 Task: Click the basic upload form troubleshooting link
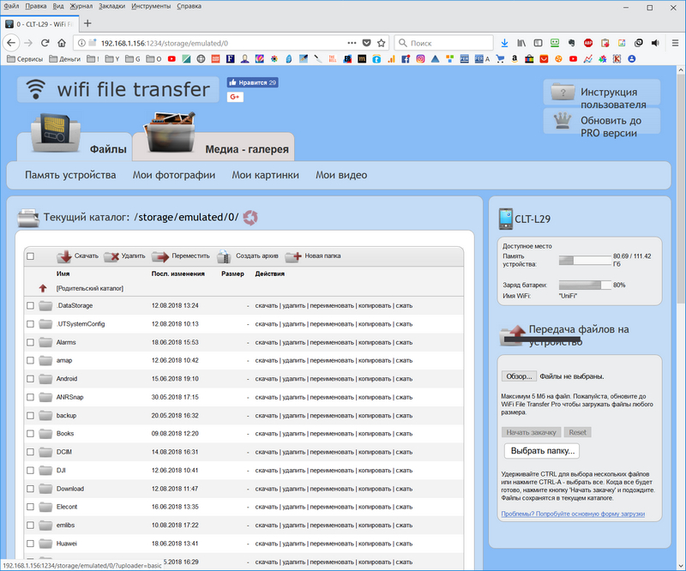(x=573, y=514)
